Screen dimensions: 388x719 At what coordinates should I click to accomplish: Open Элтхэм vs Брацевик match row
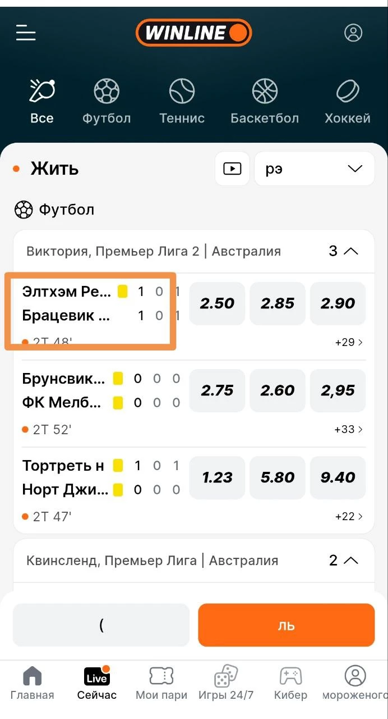90,310
